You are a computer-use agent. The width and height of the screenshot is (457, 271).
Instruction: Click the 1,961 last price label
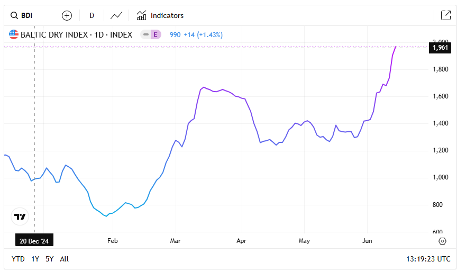pyautogui.click(x=440, y=48)
